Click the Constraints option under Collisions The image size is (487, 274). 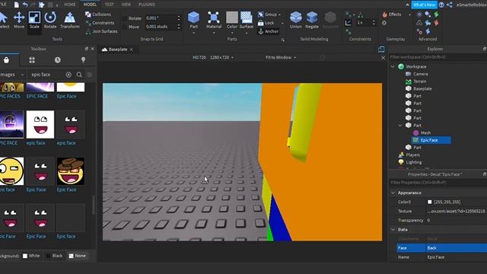tap(100, 23)
